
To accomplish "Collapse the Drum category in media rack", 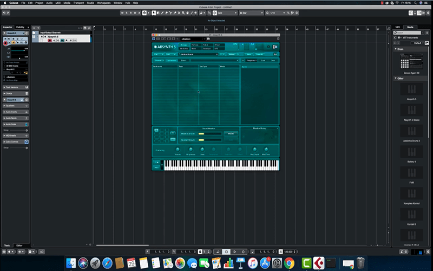I will coord(396,49).
